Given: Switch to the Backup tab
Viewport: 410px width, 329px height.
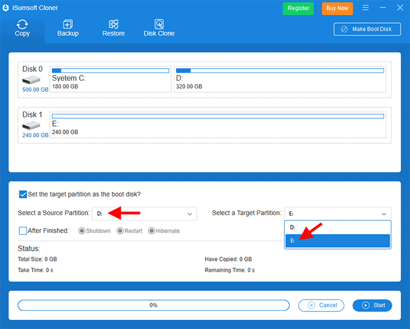Looking at the screenshot, I should coord(68,28).
